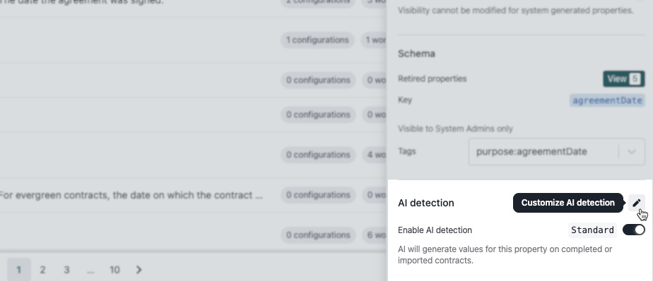Screen dimensions: 653x281
Task: Select page 3 in pagination
Action: (66, 270)
